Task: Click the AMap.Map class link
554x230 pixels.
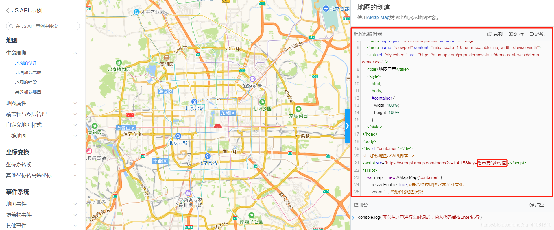Action: pyautogui.click(x=378, y=17)
